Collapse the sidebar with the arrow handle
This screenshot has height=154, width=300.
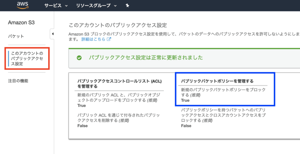click(52, 34)
